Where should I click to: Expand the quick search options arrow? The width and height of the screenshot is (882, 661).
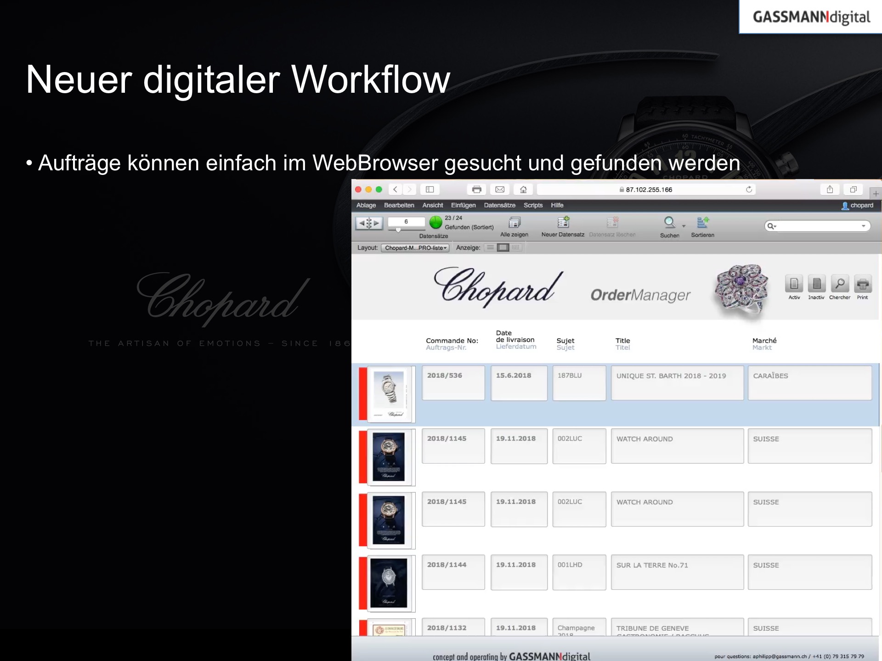[x=863, y=226]
